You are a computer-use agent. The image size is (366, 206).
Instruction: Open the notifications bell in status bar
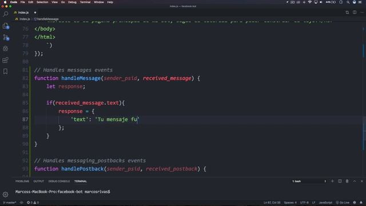click(361, 203)
